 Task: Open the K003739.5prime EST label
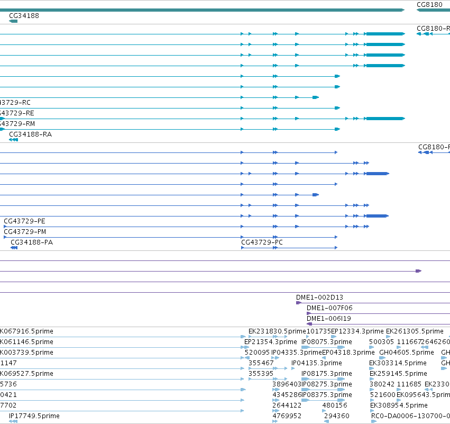[26, 353]
